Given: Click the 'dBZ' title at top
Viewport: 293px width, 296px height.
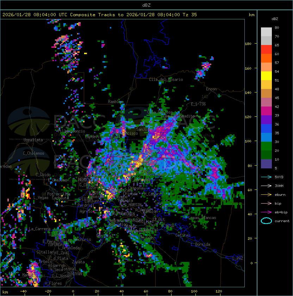Looking at the screenshot, I should coord(146,5).
